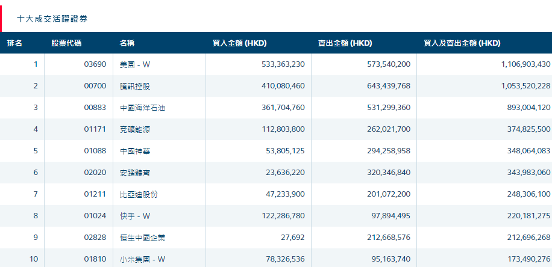This screenshot has height=267, width=552.
Task: Click total amount 1,053,520,228
Action: point(525,86)
